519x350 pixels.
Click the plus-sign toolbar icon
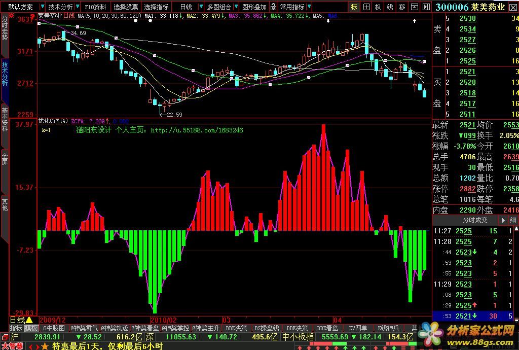pos(366,7)
